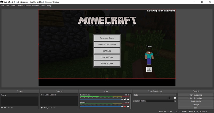The image size is (214, 113).
Task: Click the Scene Transitions panel header
Action: (x=155, y=91)
